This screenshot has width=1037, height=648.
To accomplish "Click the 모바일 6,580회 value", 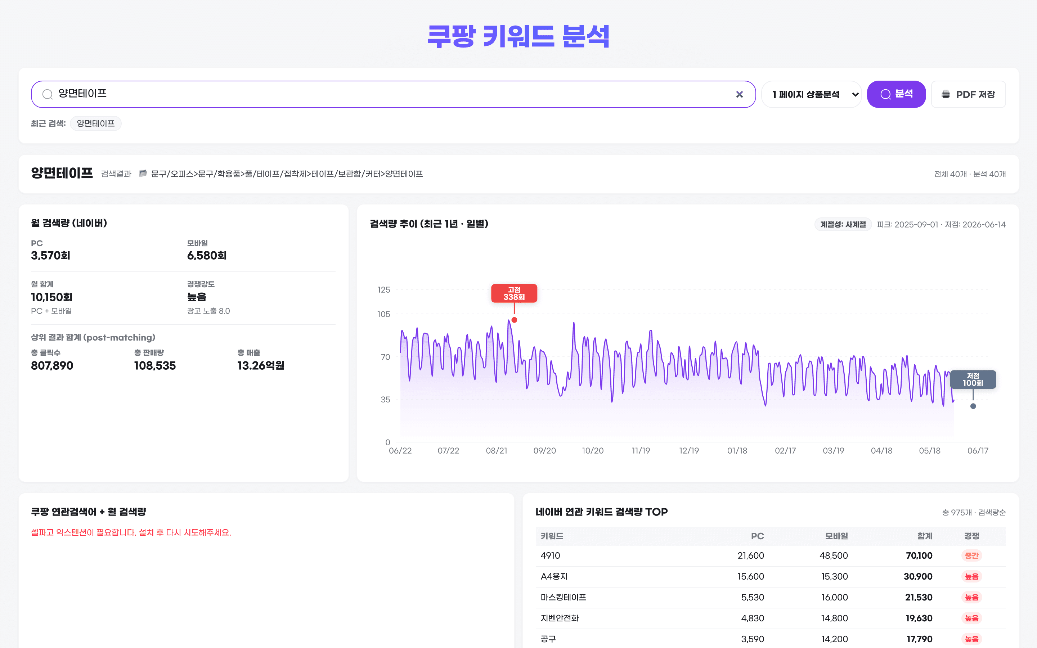I will pyautogui.click(x=207, y=256).
